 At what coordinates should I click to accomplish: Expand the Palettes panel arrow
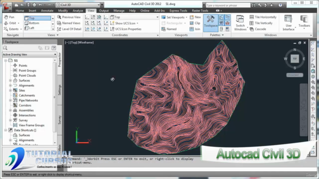223,35
